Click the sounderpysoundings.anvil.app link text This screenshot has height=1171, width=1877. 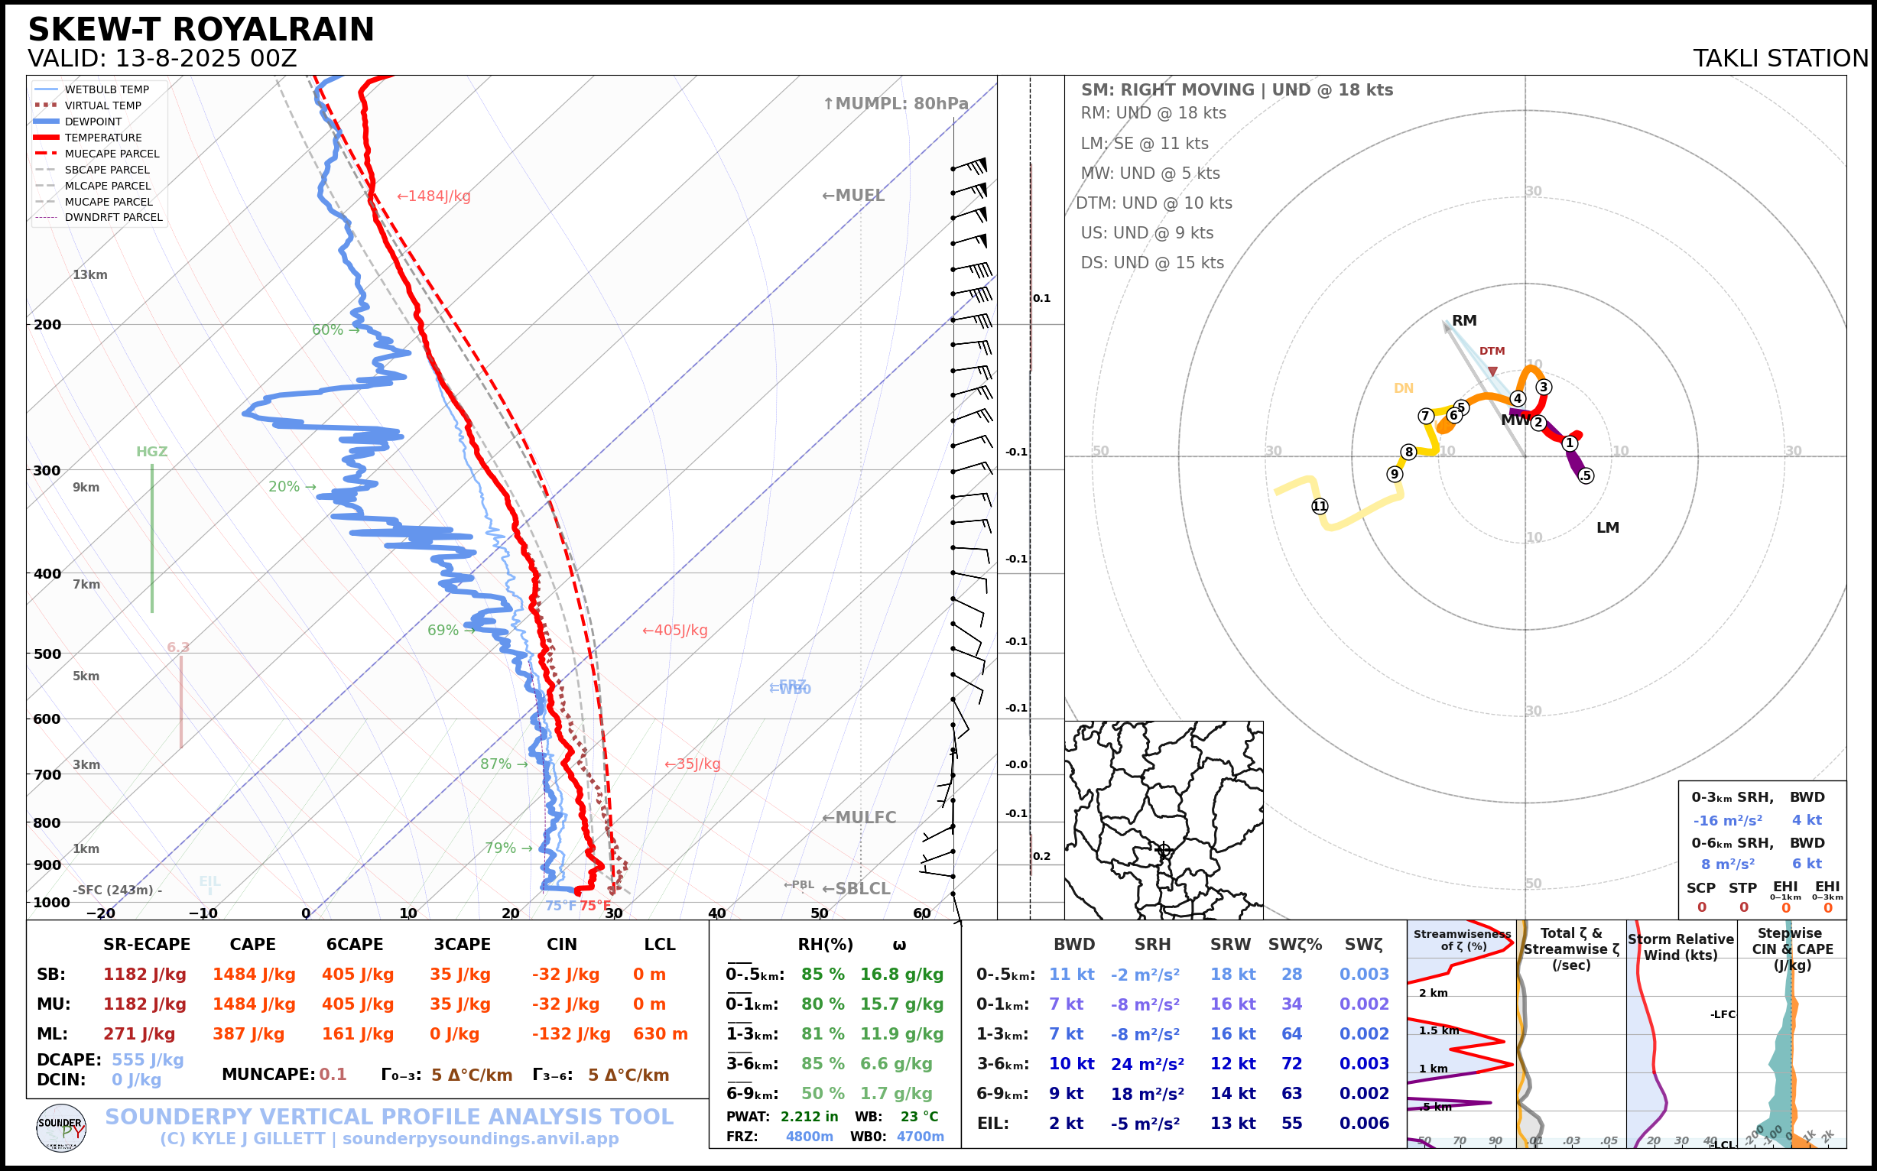click(x=480, y=1138)
